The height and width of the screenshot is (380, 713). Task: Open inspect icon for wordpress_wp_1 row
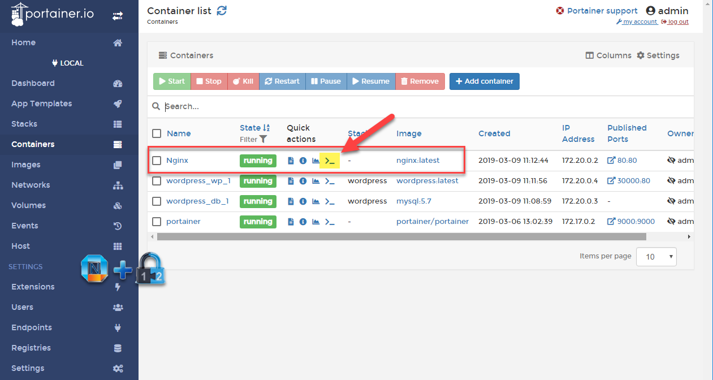(303, 181)
